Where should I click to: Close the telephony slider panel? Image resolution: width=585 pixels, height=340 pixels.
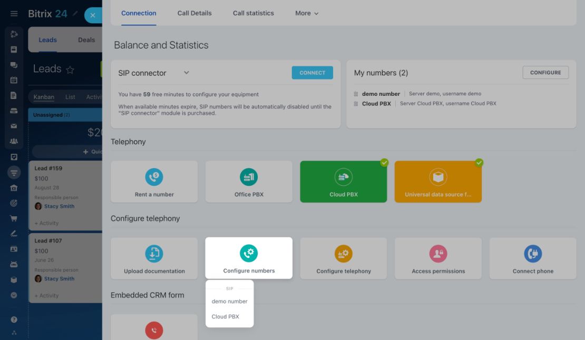(x=93, y=15)
